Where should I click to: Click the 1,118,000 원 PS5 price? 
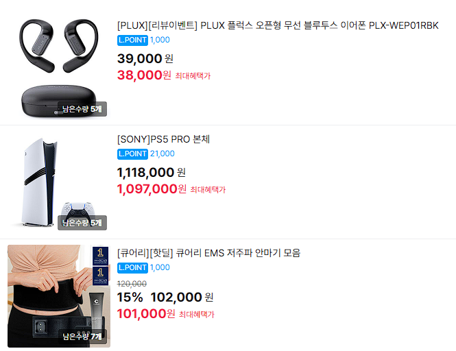point(152,173)
